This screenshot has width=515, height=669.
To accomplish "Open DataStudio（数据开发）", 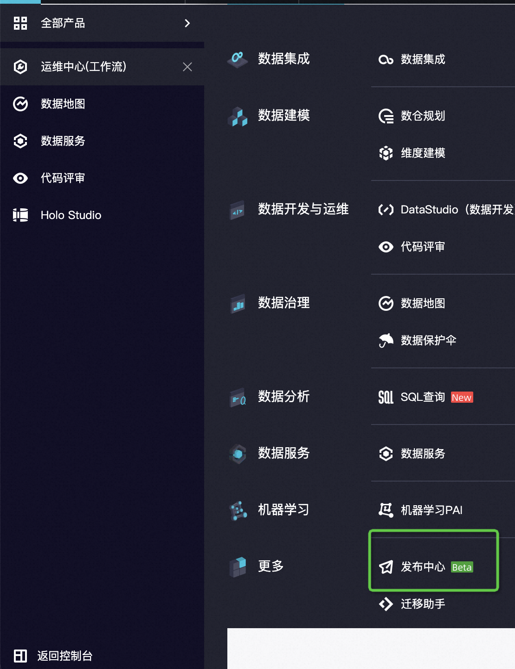I will 457,210.
